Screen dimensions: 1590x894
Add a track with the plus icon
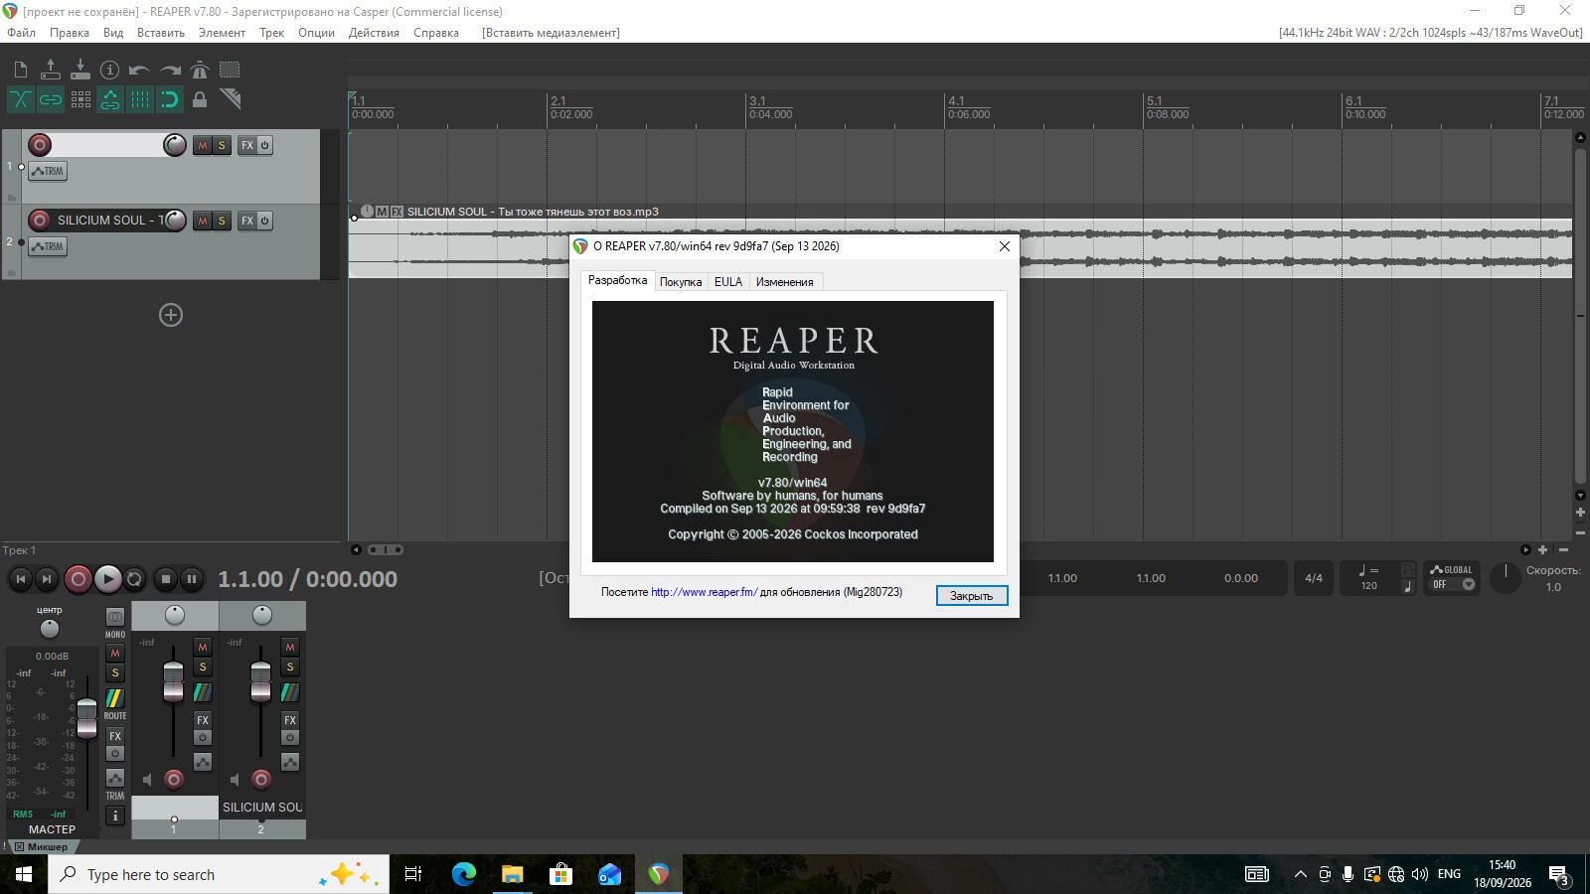171,315
